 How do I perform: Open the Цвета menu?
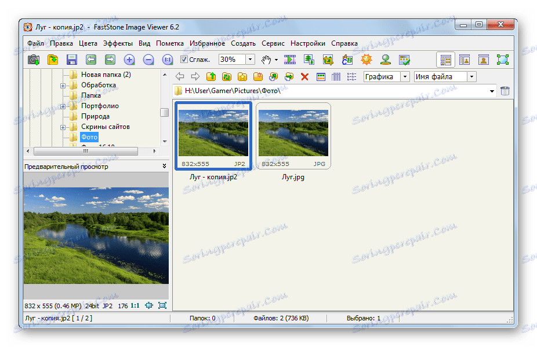point(88,43)
